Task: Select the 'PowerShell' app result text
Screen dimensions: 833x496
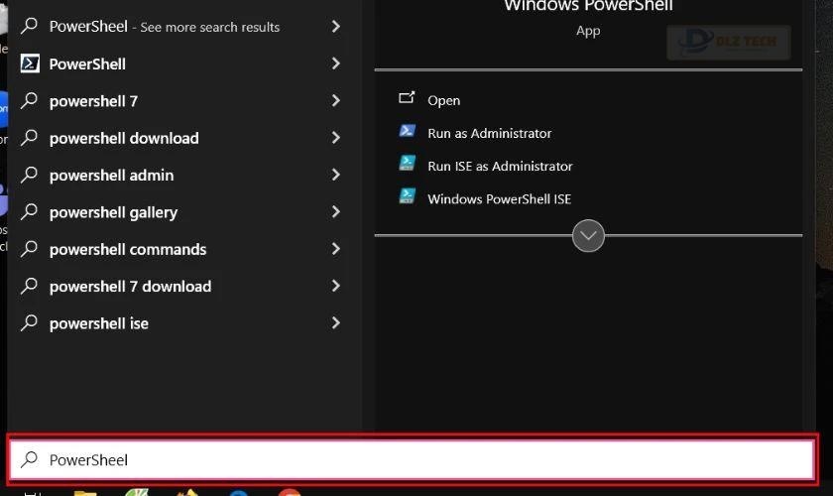Action: (x=87, y=64)
